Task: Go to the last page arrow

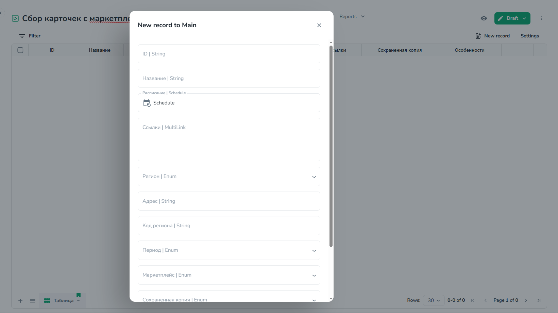Action: 539,300
